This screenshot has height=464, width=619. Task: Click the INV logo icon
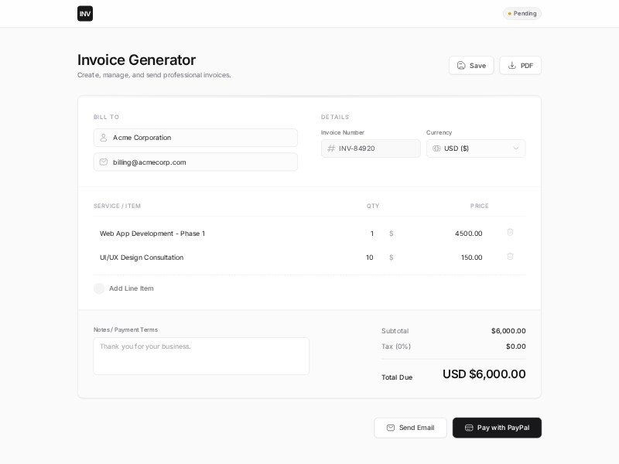coord(85,13)
